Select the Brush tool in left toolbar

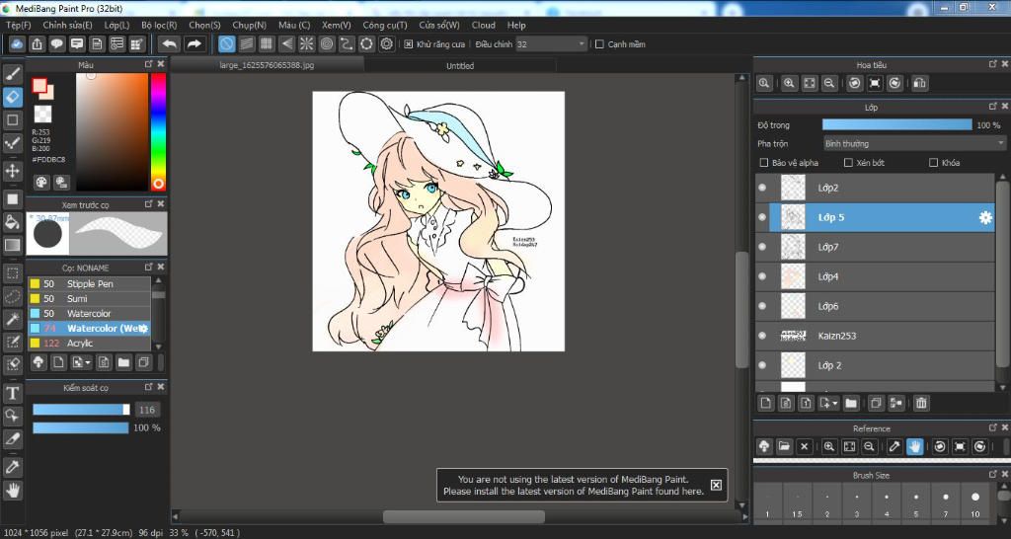point(12,74)
